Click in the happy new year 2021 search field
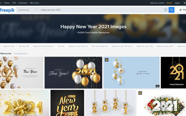 (x=102, y=10)
